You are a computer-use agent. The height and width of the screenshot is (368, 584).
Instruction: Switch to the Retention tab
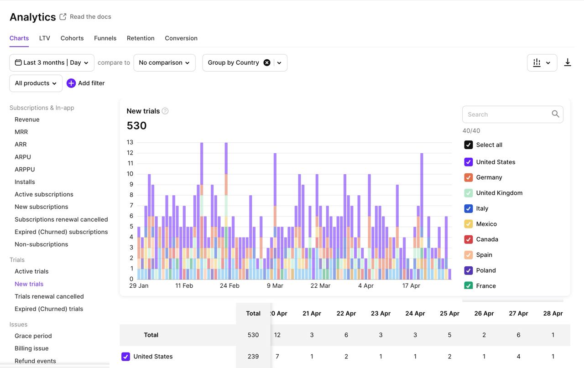pos(141,38)
